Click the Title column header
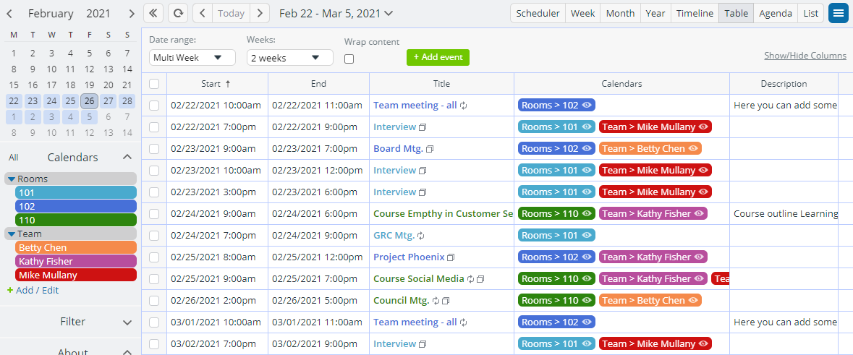853x355 pixels. tap(442, 84)
